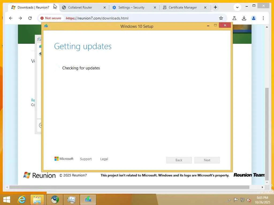Click the address bar URL reunion7.com/downloads.html
The image size is (274, 205).
(x=97, y=18)
